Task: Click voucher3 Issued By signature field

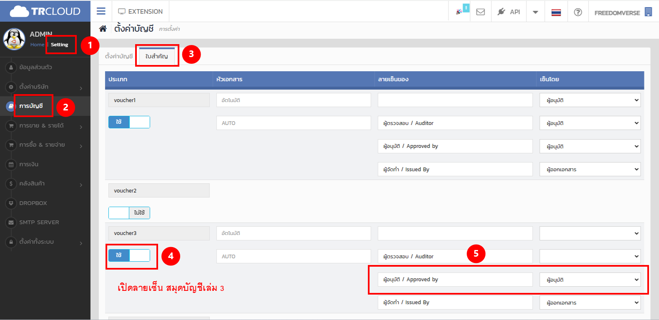Action: point(455,302)
